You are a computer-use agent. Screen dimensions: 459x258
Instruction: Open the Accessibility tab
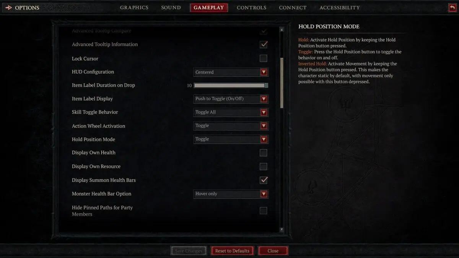pos(340,8)
